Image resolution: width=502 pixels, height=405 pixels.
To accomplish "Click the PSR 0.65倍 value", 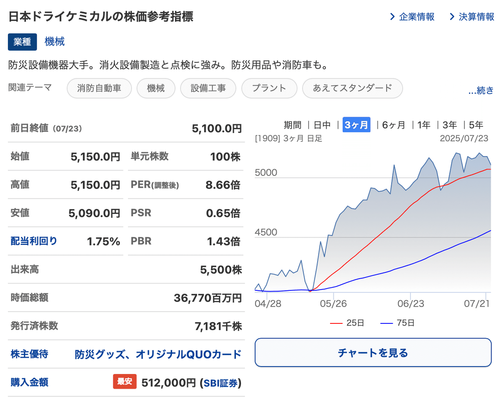I will (x=223, y=213).
